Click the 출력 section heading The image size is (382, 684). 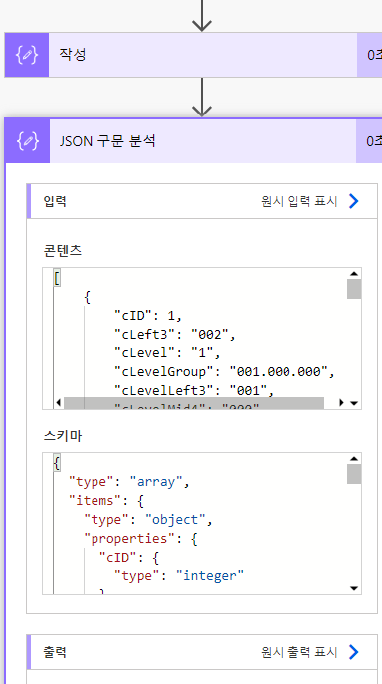click(x=55, y=652)
